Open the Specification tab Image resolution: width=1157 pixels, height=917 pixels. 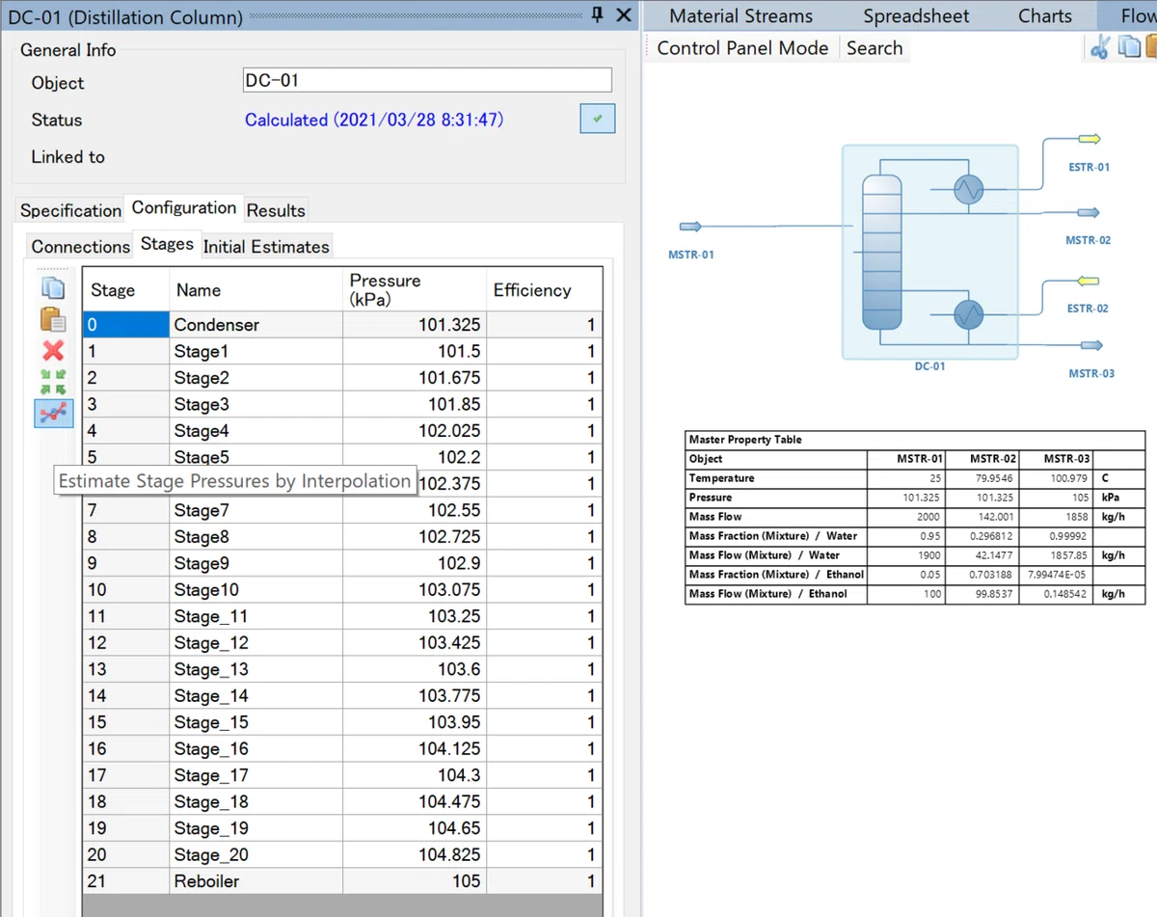(x=70, y=210)
